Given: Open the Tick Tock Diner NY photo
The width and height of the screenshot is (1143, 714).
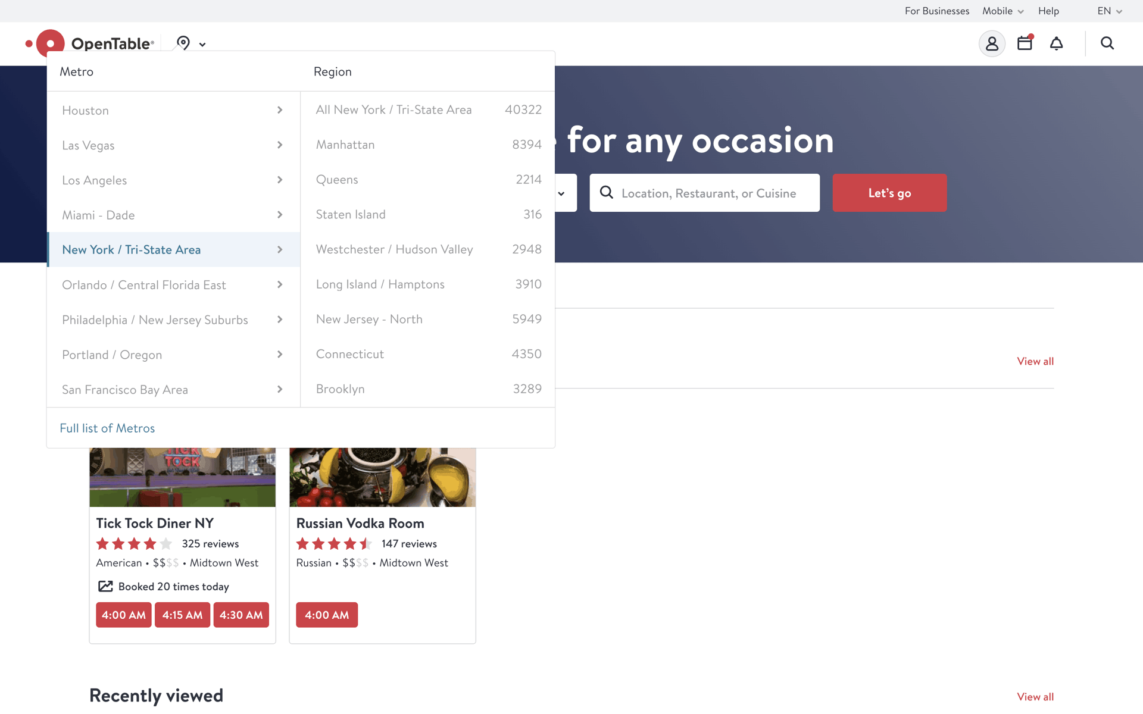Looking at the screenshot, I should (183, 477).
